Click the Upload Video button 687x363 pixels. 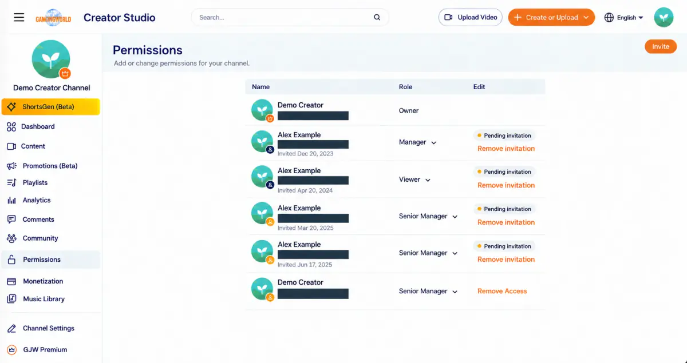click(x=471, y=17)
